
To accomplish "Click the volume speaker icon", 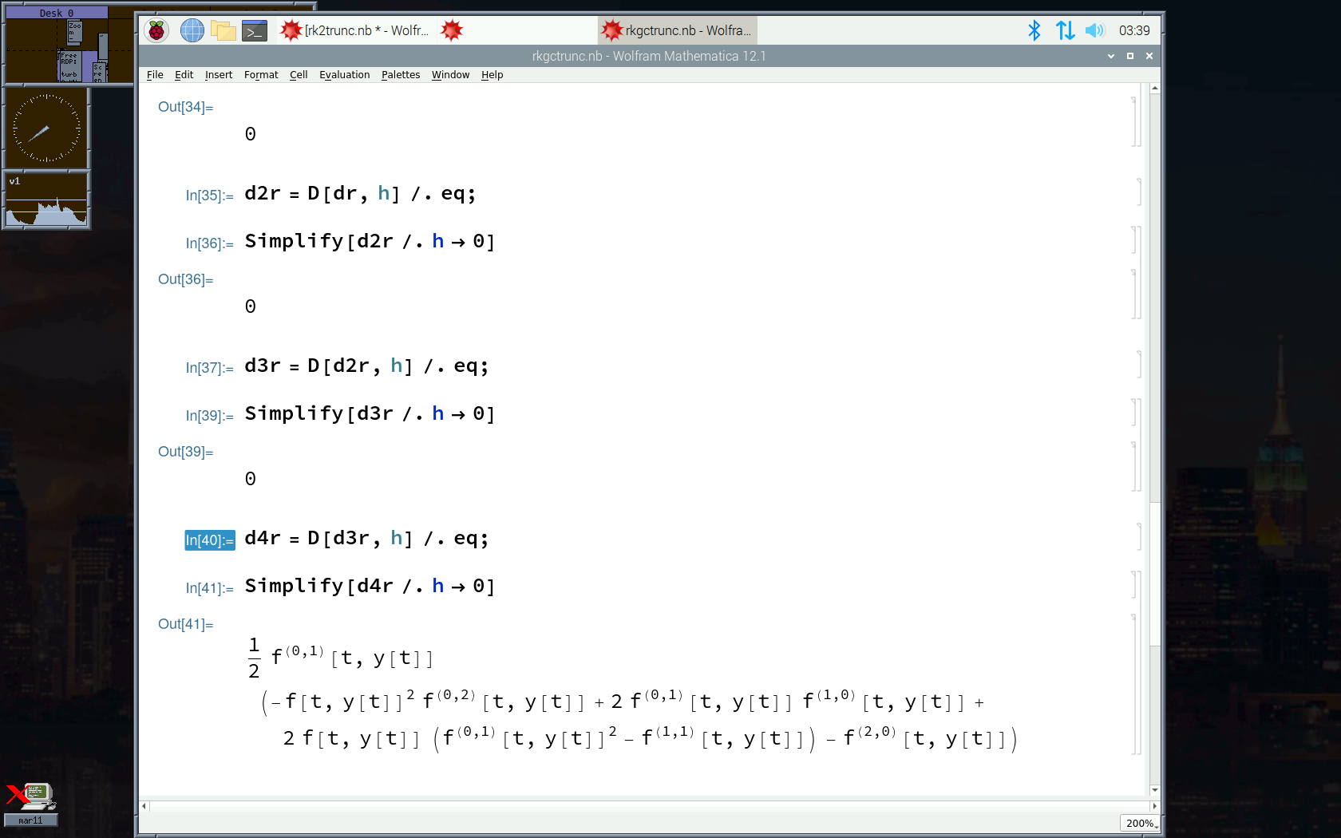I will [1094, 30].
